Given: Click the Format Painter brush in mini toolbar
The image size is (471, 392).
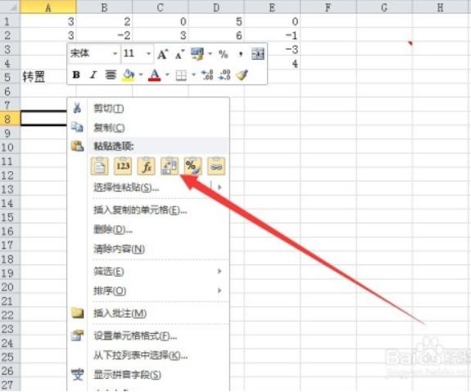Looking at the screenshot, I should (x=242, y=75).
